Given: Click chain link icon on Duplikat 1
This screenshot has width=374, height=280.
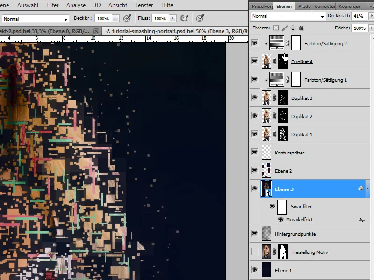Looking at the screenshot, I should (x=274, y=134).
